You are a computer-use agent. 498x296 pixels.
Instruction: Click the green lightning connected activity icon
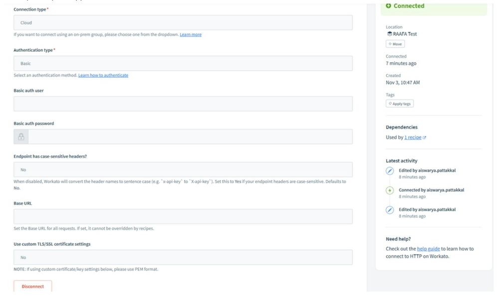coord(390,190)
